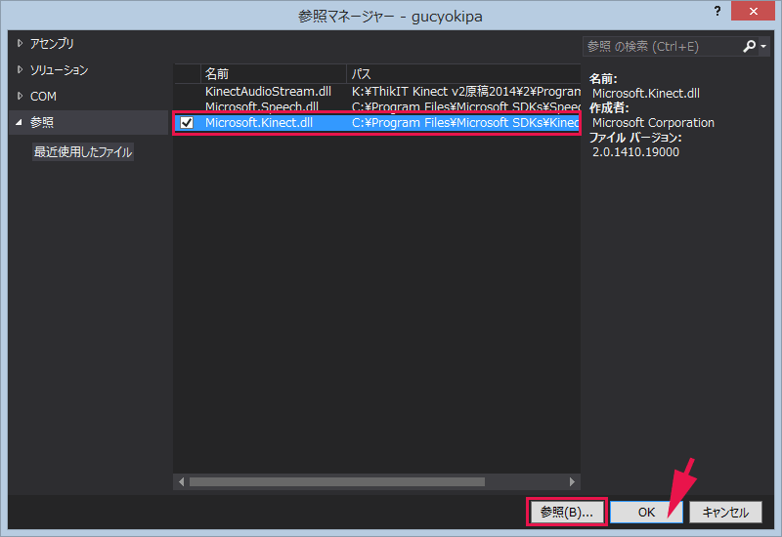Click the 参照 の検索 search field

(662, 46)
